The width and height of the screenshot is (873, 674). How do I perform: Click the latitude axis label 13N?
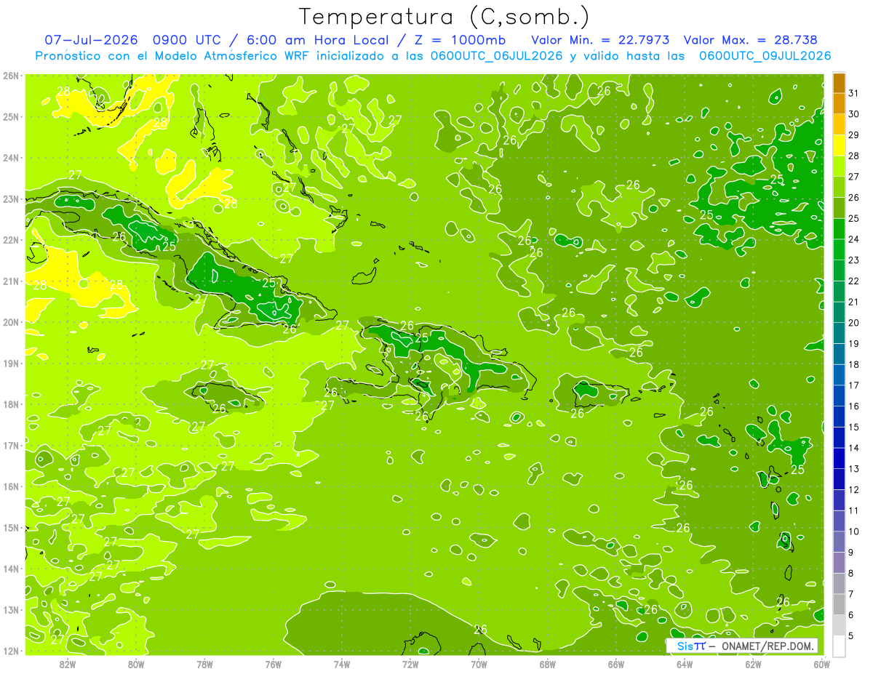click(11, 609)
